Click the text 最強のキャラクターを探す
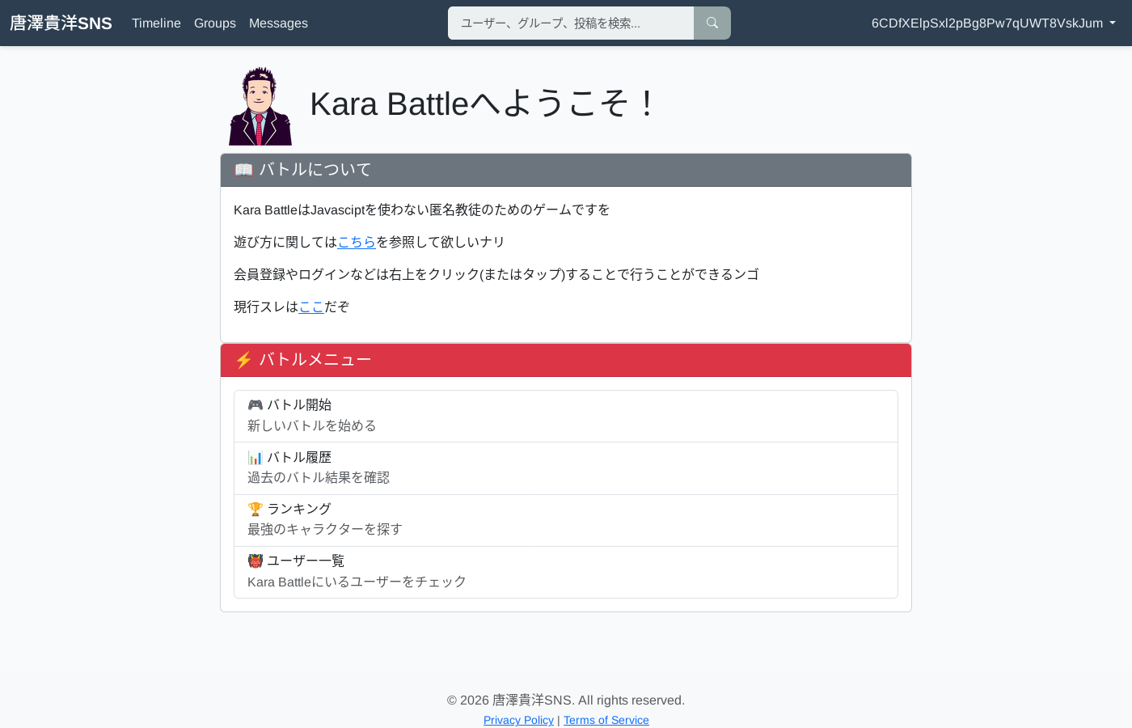1132x728 pixels. [x=325, y=529]
